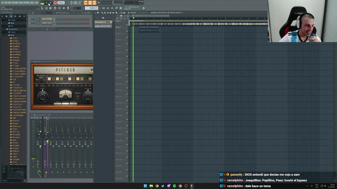This screenshot has width=337, height=189.
Task: Toggle playlist snap magnet icon
Action: 98,13
